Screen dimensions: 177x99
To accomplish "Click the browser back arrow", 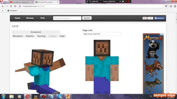I will pyautogui.click(x=3, y=6).
